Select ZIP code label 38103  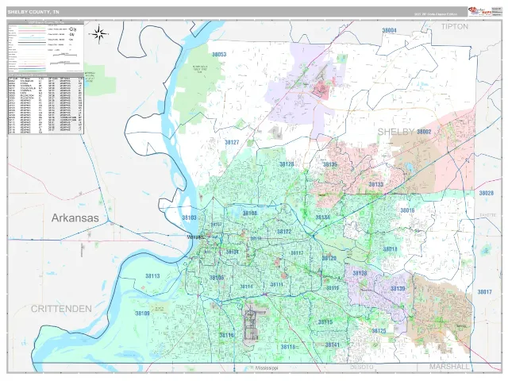pyautogui.click(x=189, y=217)
